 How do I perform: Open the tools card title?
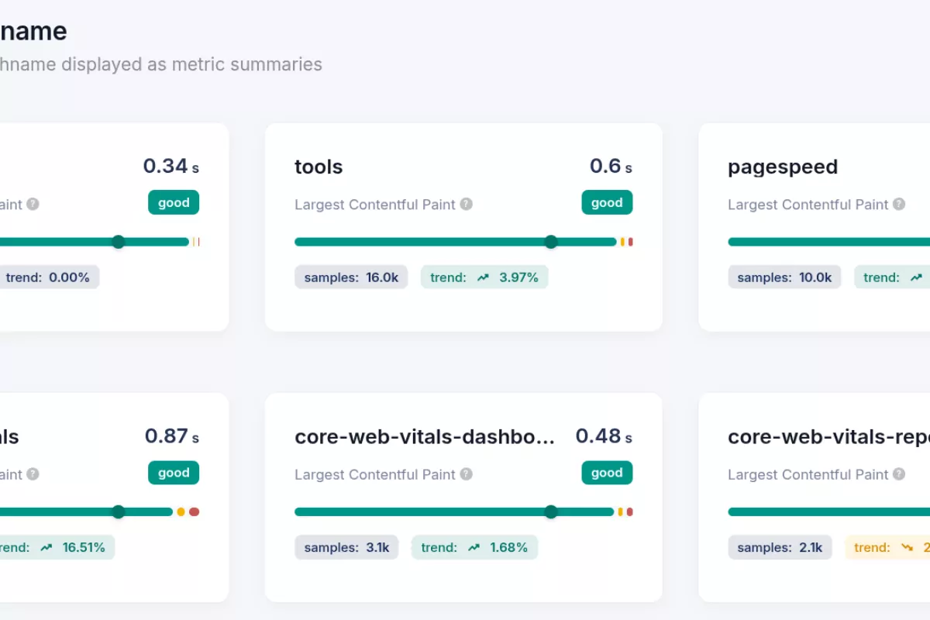click(319, 167)
